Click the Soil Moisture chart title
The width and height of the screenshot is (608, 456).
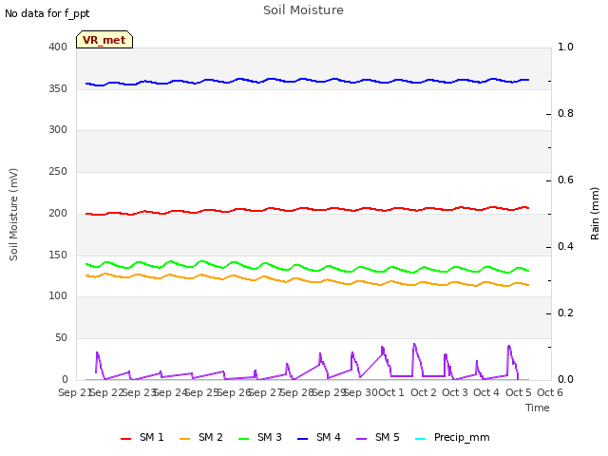304,10
